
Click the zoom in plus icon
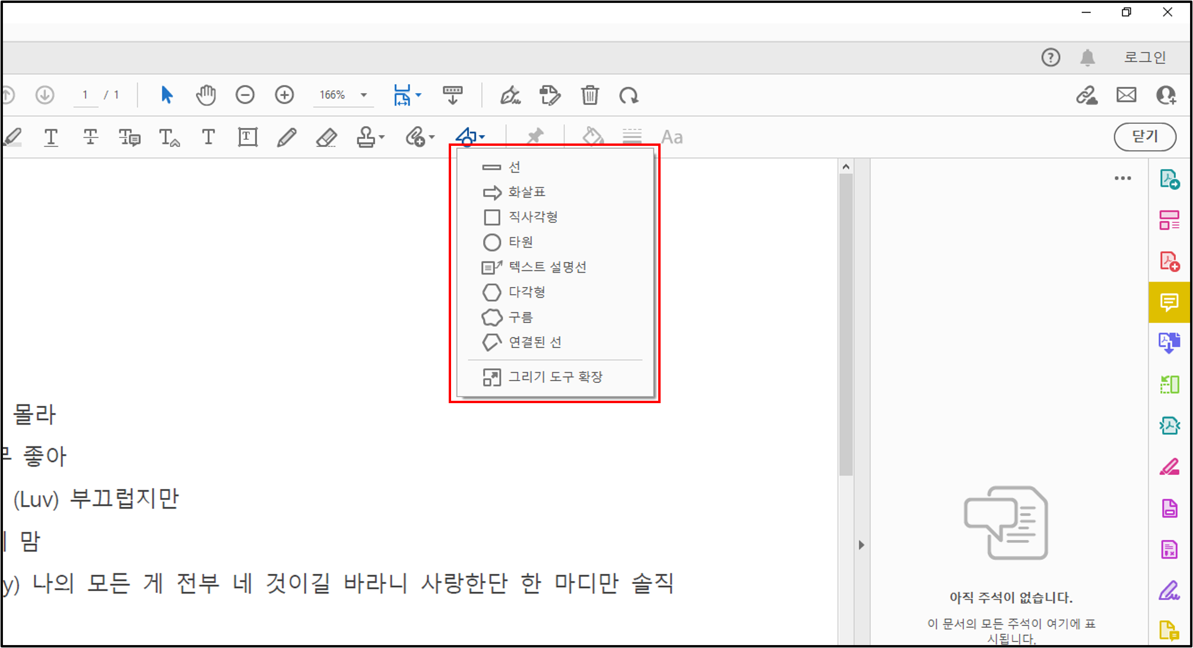pyautogui.click(x=284, y=95)
